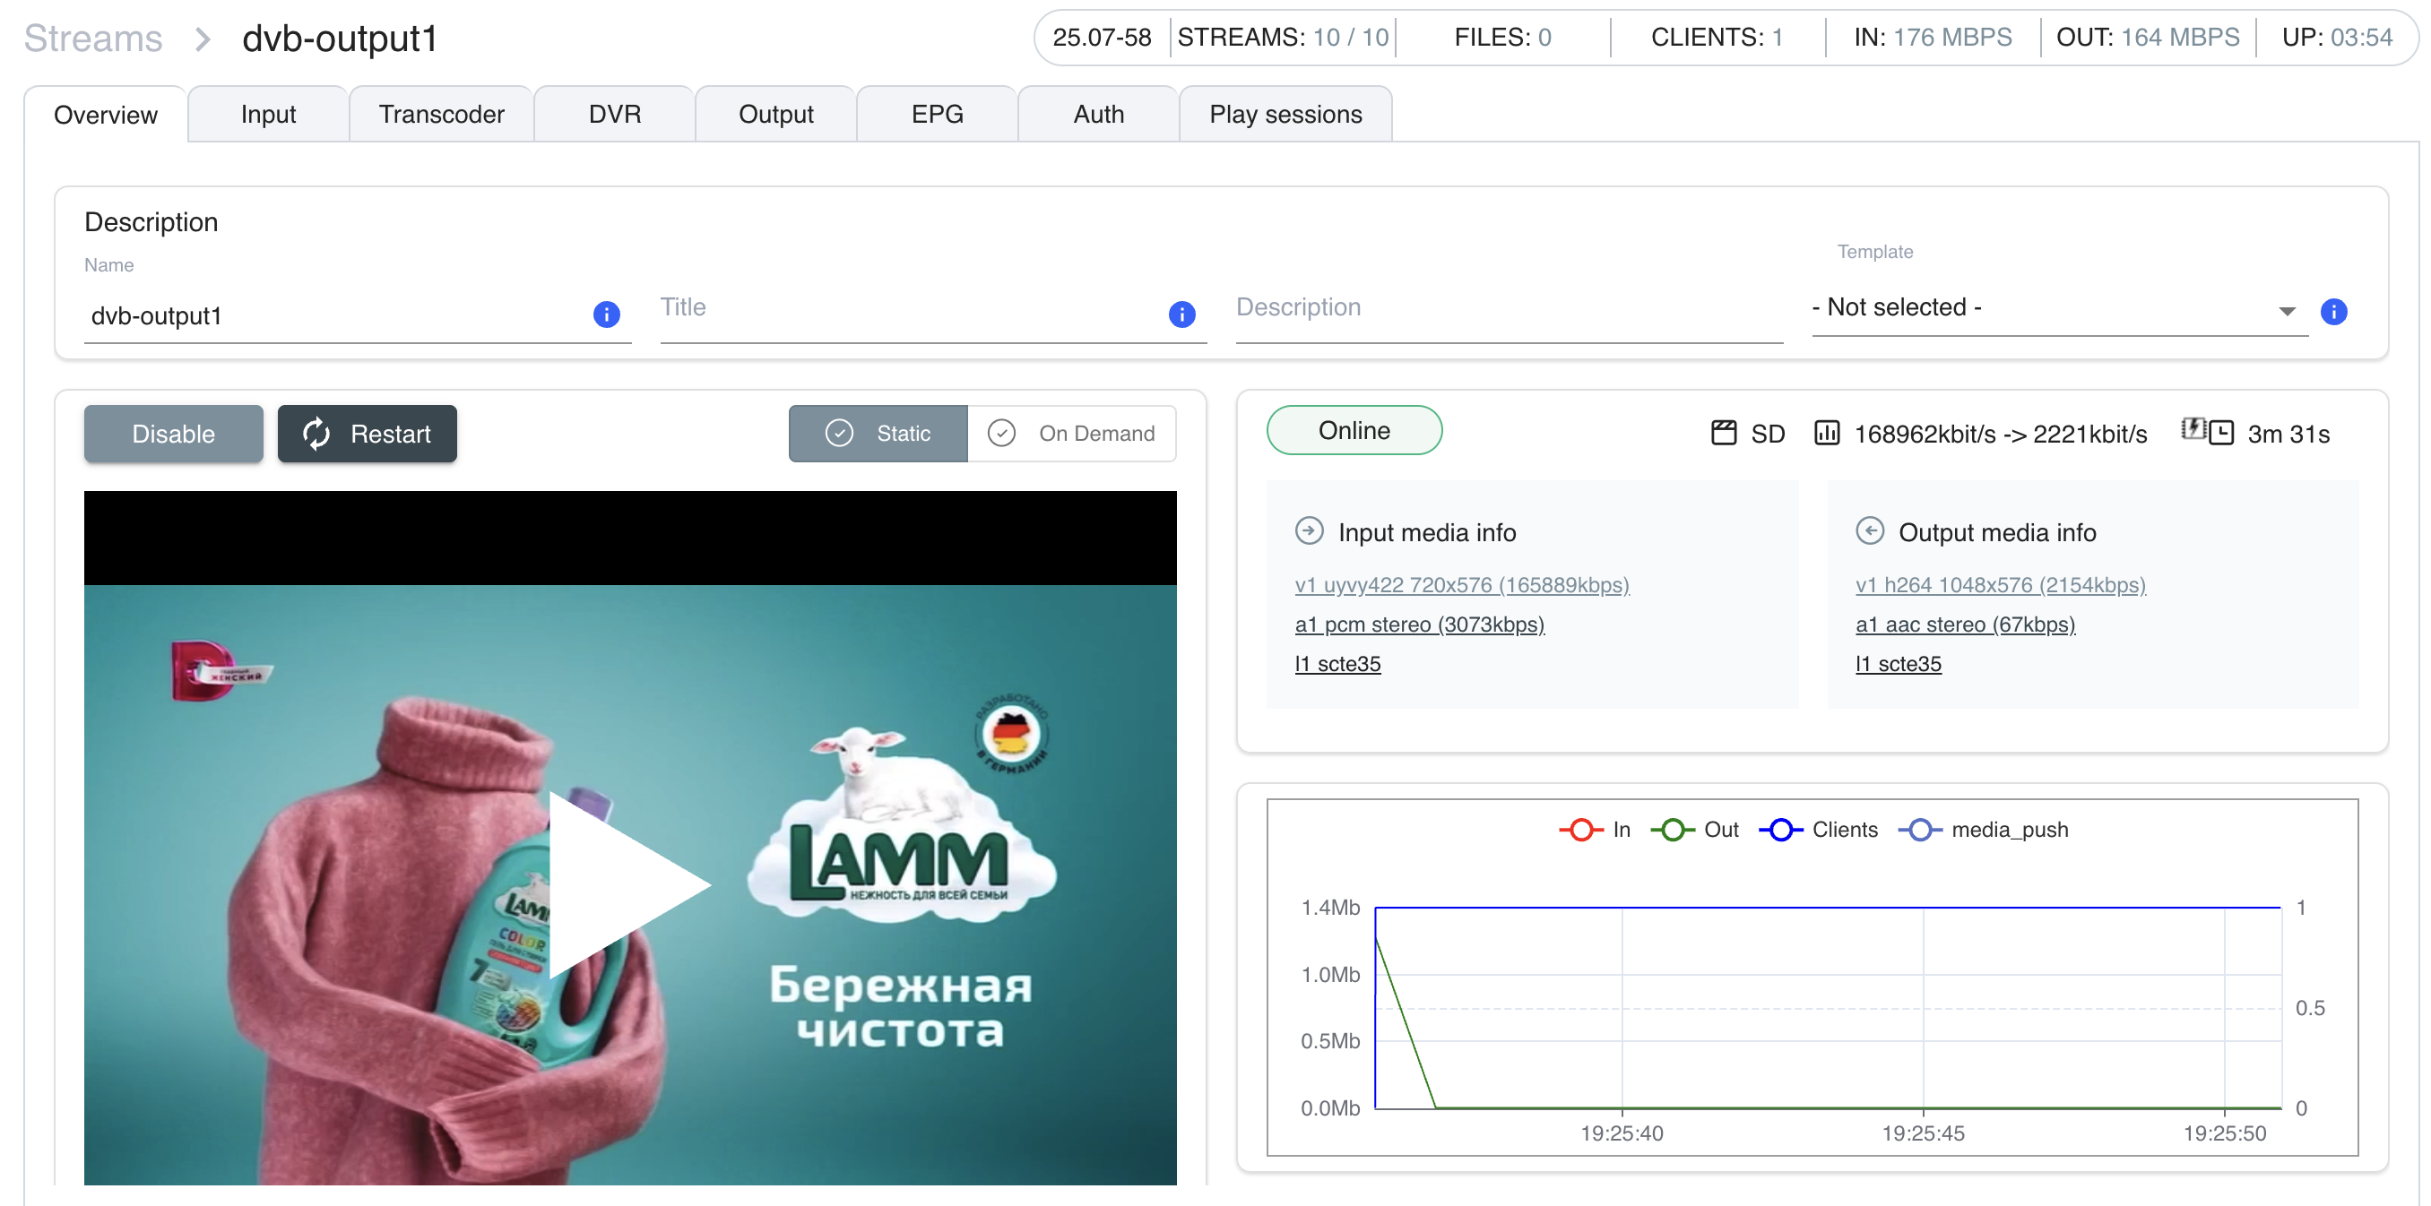The width and height of the screenshot is (2431, 1206).
Task: Click the version 25.07-58 label
Action: [x=1102, y=38]
